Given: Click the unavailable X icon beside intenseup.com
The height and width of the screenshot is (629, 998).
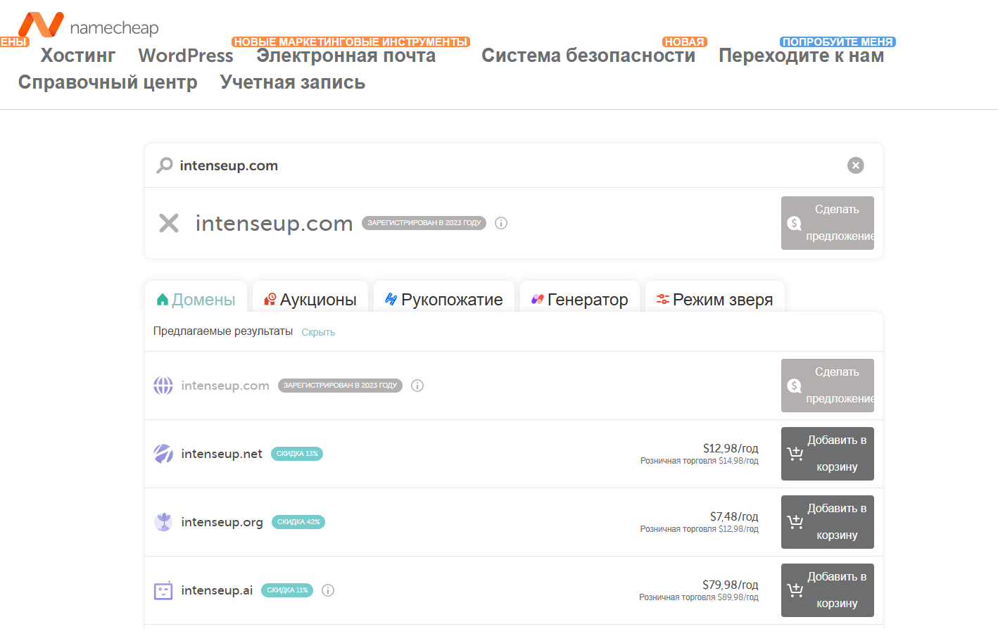Looking at the screenshot, I should click(x=169, y=223).
